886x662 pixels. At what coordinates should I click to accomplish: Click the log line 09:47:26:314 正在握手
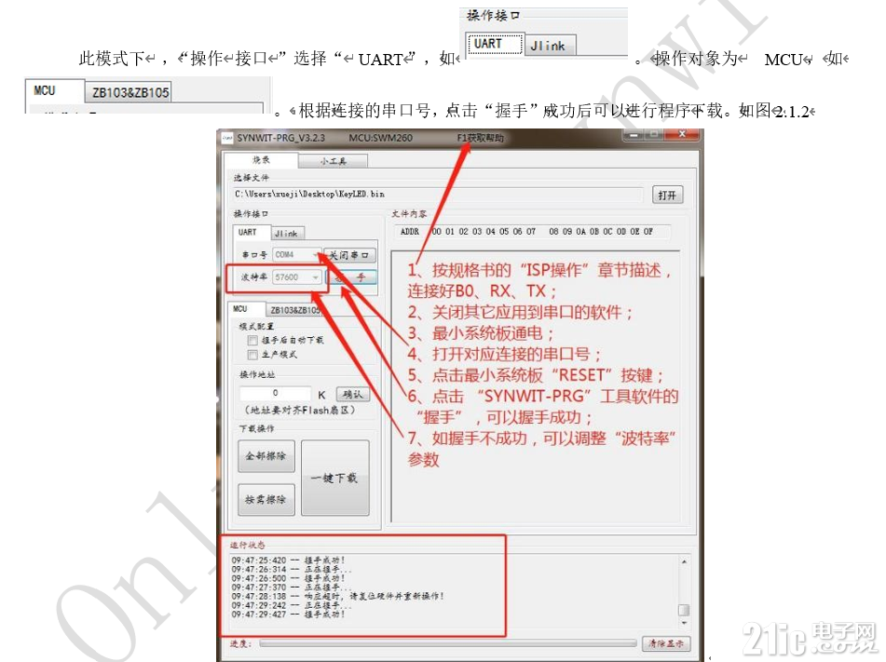[x=292, y=570]
